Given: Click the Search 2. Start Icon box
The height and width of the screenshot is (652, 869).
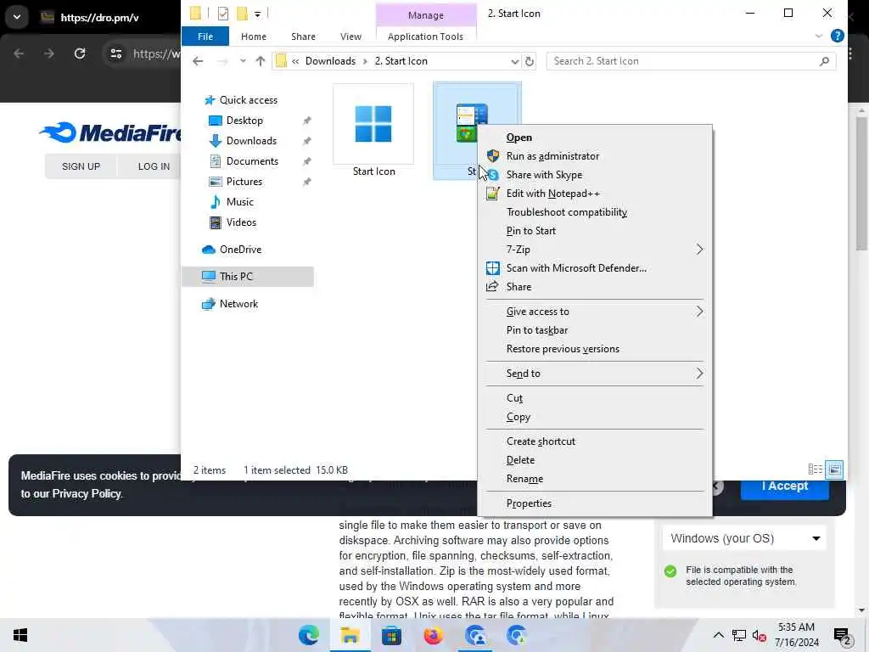Looking at the screenshot, I should 691,61.
